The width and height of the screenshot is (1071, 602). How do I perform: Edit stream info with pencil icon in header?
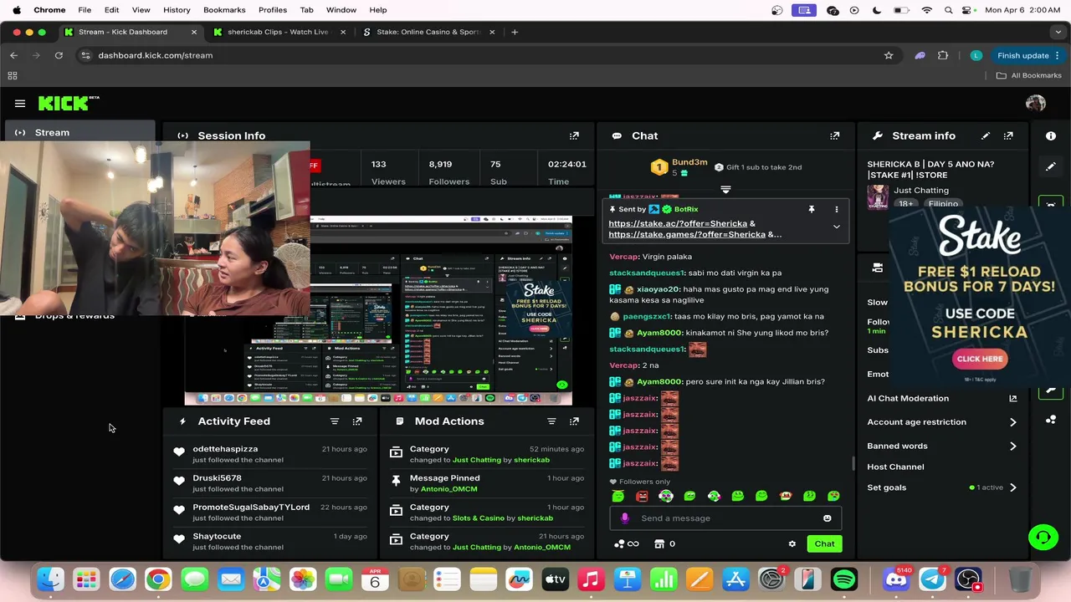pos(986,135)
